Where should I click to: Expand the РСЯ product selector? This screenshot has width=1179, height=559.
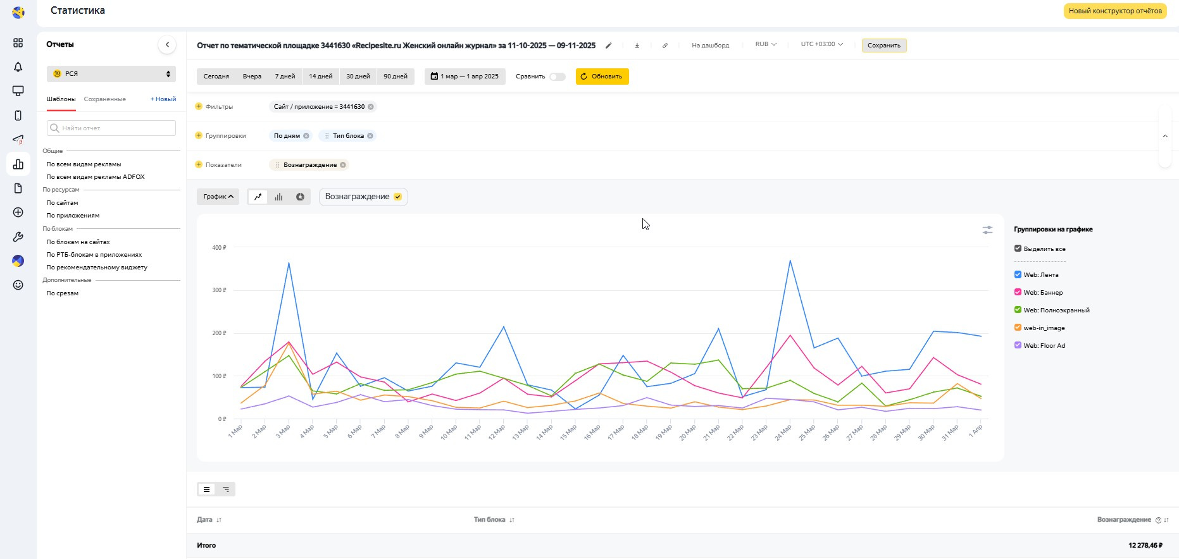coord(111,74)
